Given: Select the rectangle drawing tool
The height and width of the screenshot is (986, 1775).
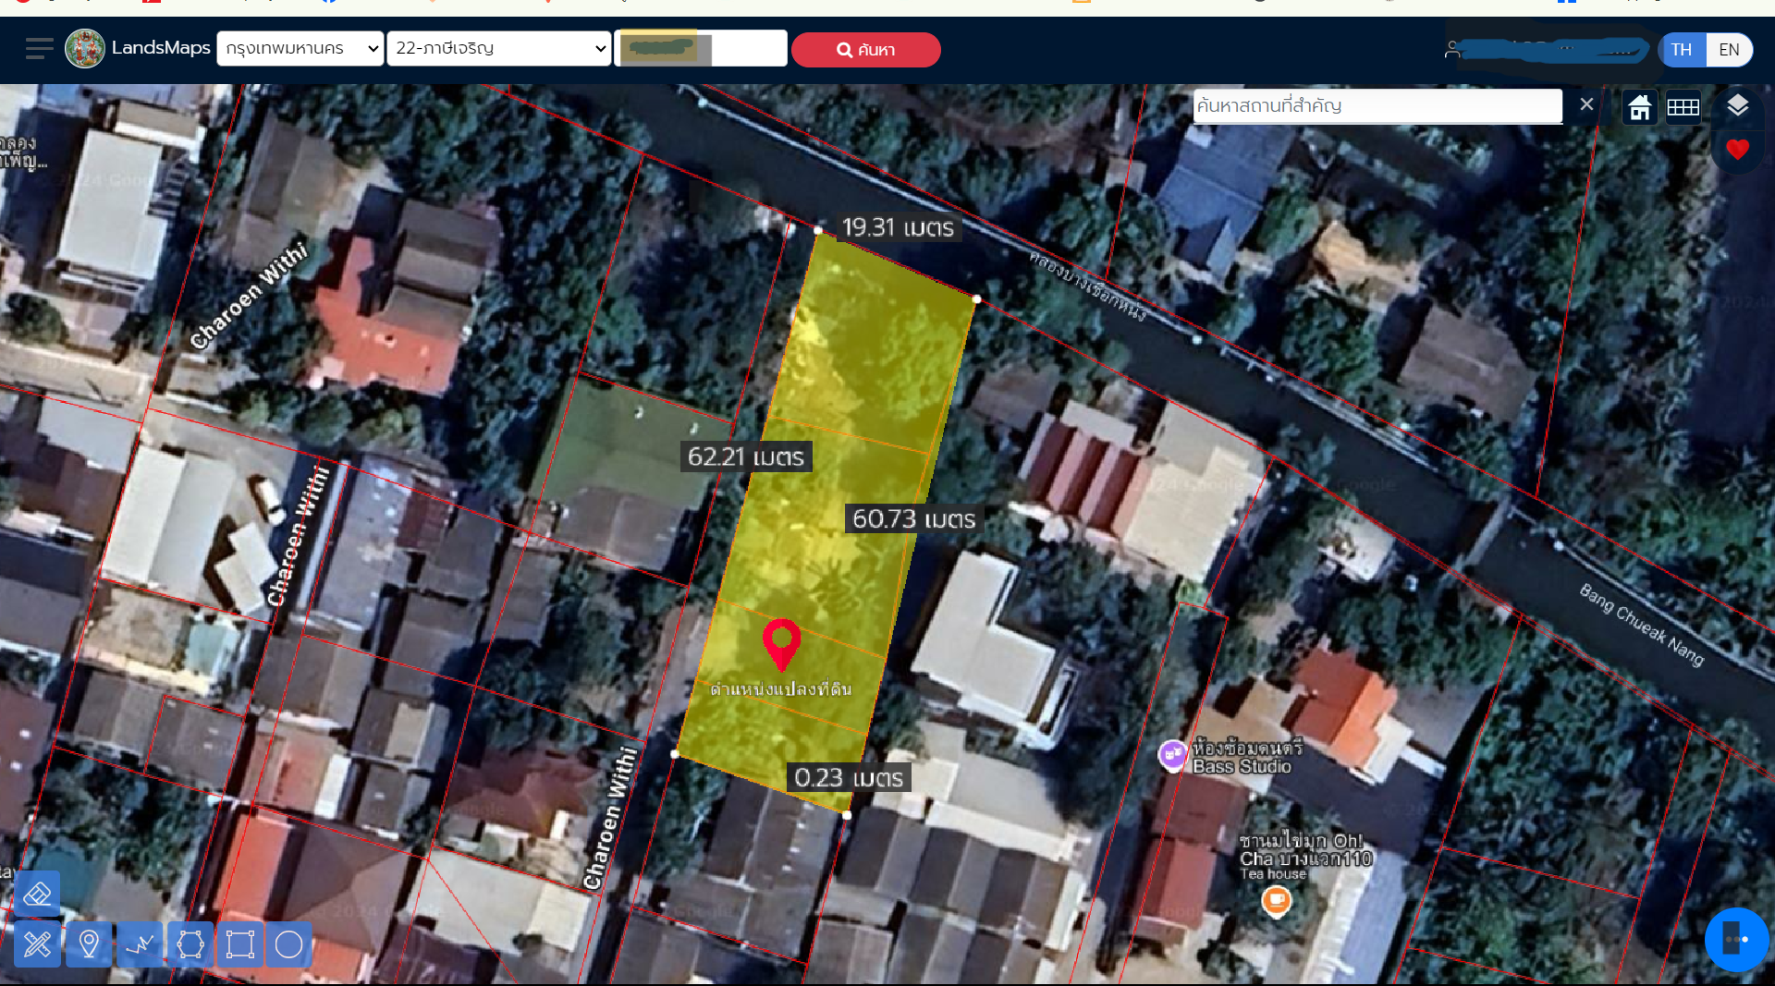Looking at the screenshot, I should click(239, 944).
